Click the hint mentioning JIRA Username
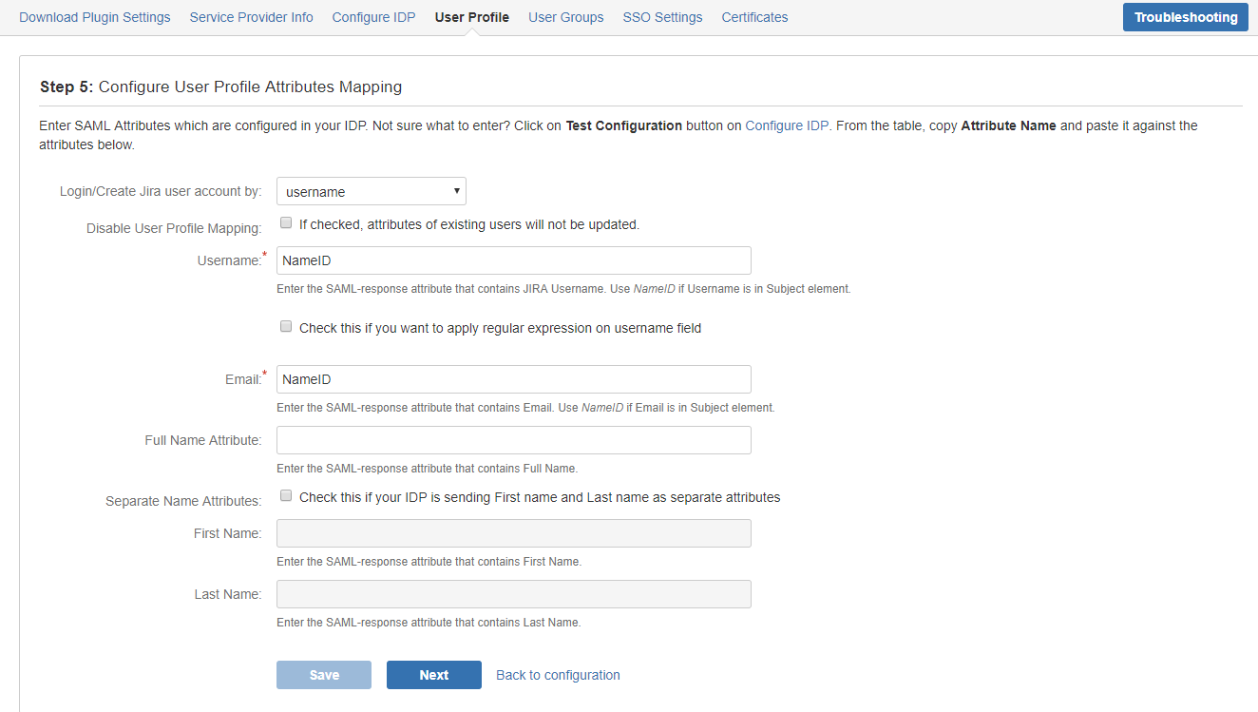Viewport: 1258px width, 712px height. pyautogui.click(x=563, y=289)
